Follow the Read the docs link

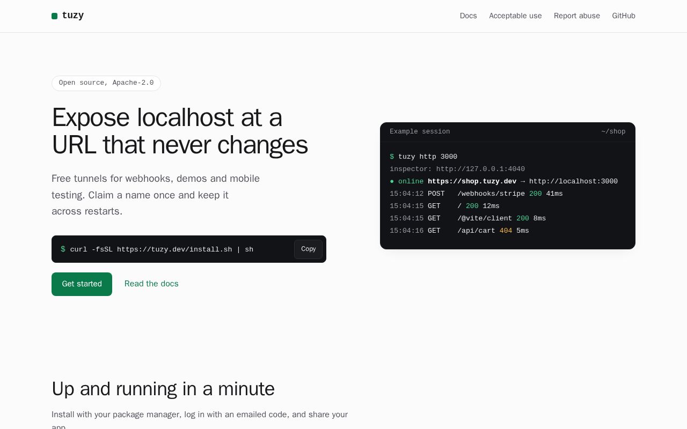tap(151, 284)
